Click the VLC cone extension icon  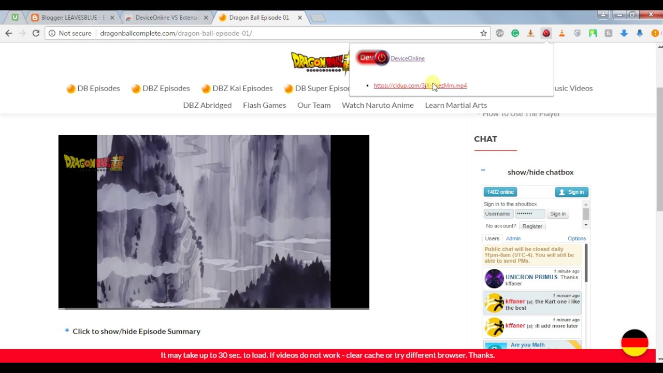[561, 33]
